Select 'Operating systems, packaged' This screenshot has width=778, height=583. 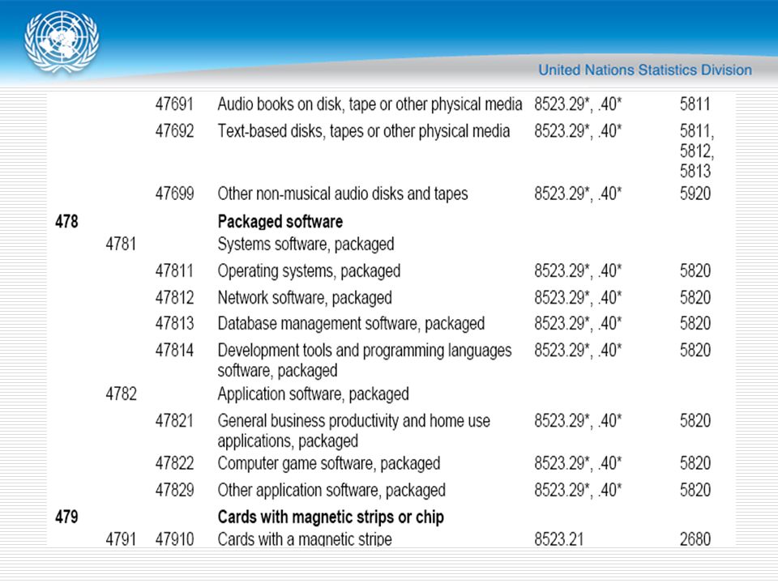(309, 270)
